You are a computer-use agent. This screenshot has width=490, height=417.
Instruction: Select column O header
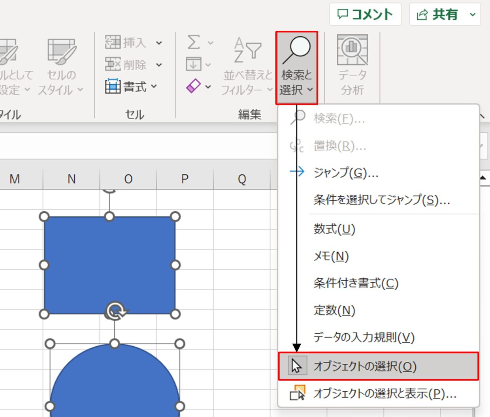(x=128, y=179)
